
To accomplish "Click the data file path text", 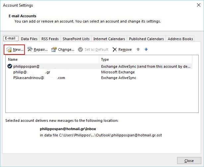I will click(x=101, y=135).
